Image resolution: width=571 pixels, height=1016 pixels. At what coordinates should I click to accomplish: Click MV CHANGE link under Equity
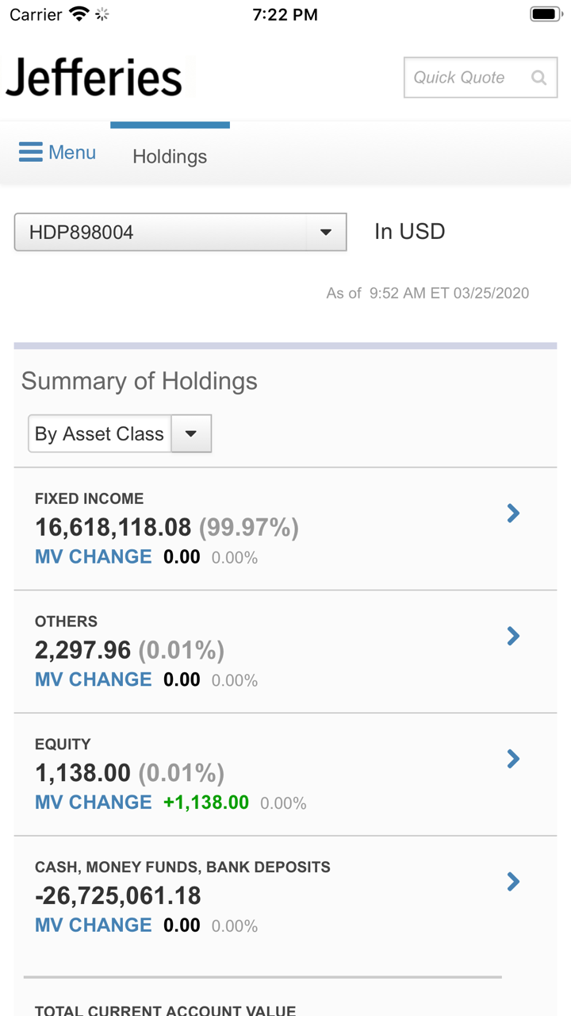coord(94,802)
